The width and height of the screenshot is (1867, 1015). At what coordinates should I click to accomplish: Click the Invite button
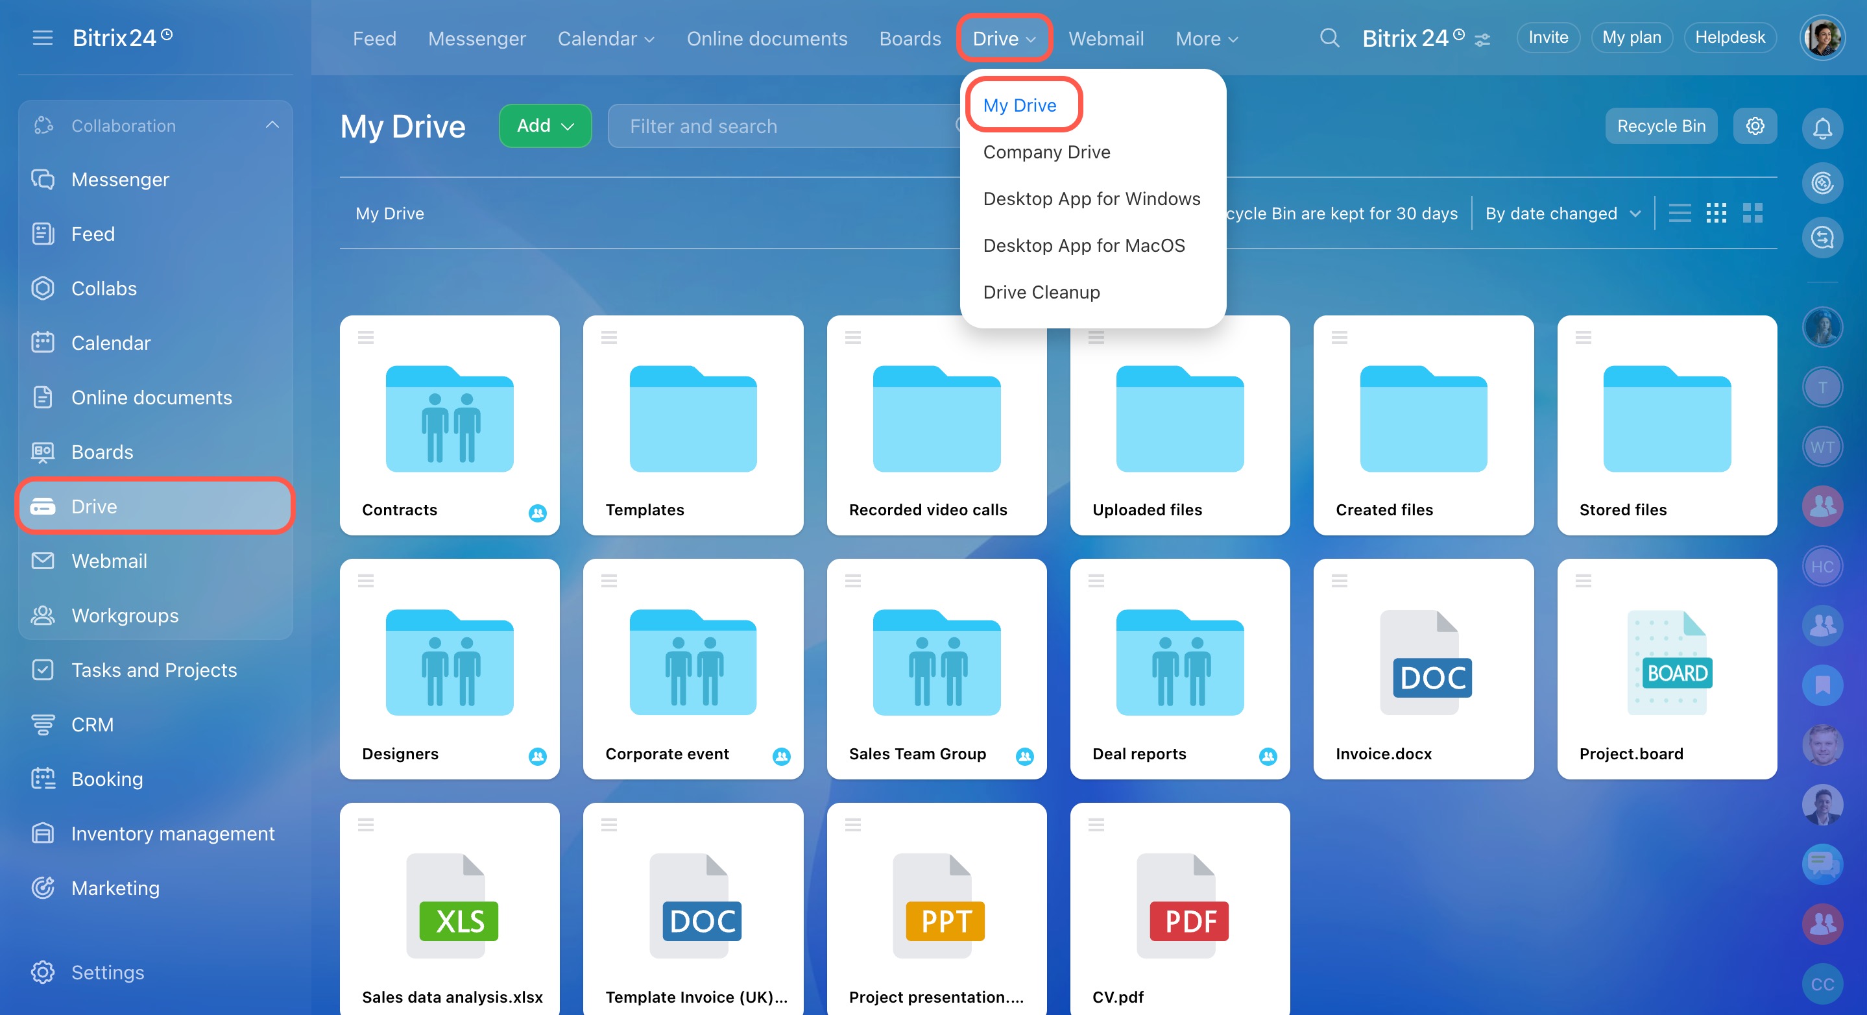point(1548,38)
